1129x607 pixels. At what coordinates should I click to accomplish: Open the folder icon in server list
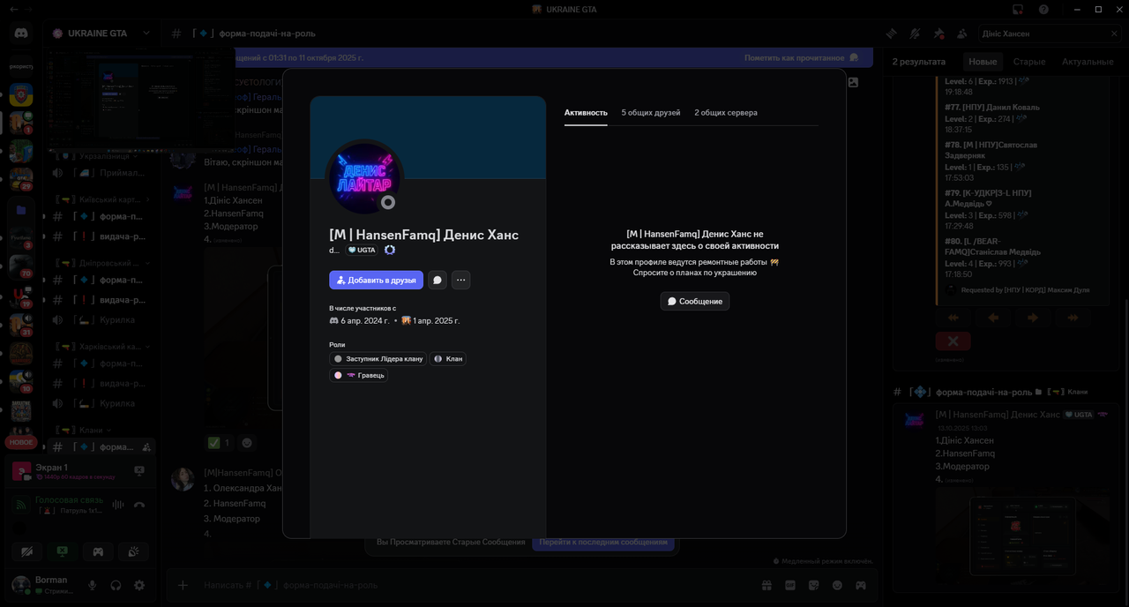point(21,210)
